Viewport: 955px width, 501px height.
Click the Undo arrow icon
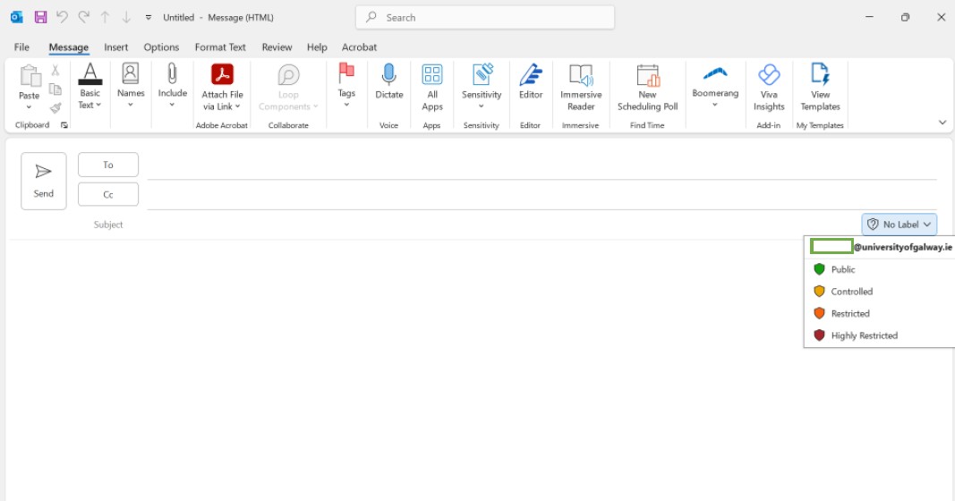point(62,17)
